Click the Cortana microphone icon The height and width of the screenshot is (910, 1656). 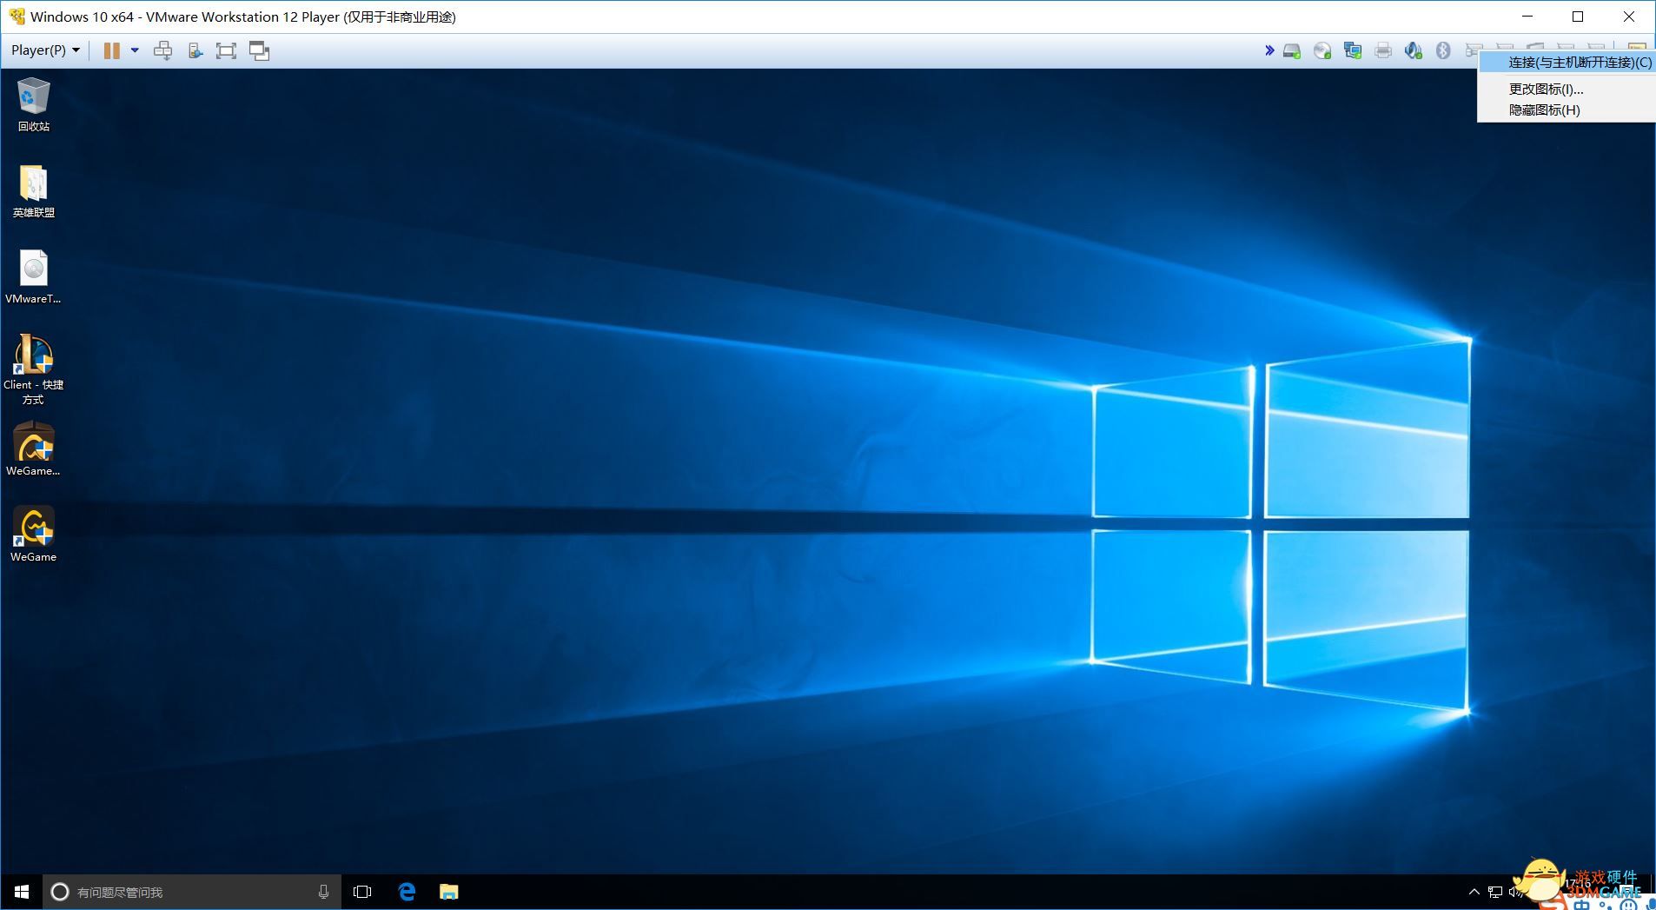[323, 892]
